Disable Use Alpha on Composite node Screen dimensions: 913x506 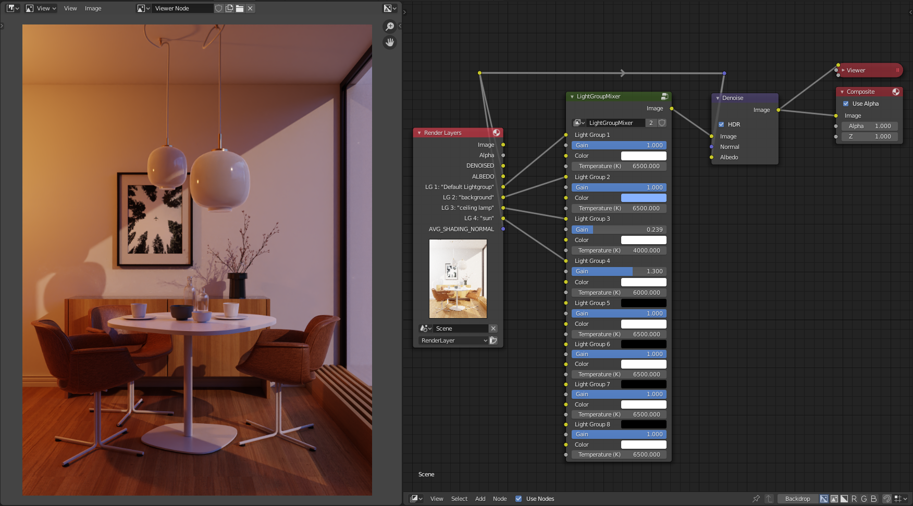[x=846, y=104]
